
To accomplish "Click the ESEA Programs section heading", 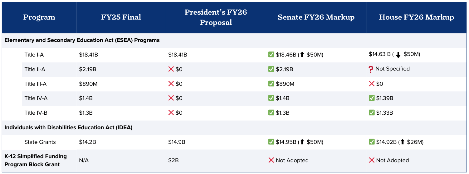I will tap(82, 40).
